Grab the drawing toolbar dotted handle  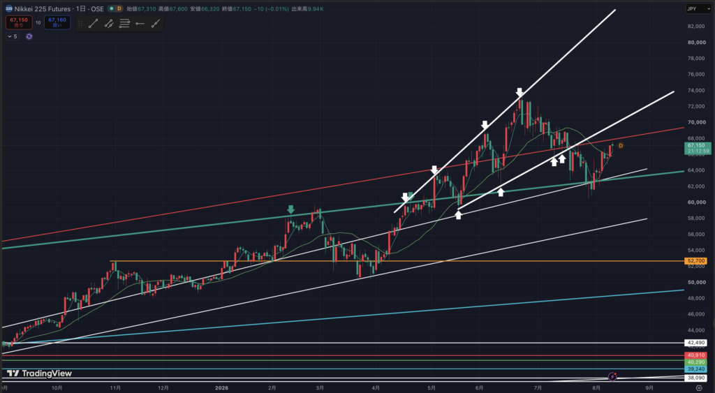tap(81, 24)
